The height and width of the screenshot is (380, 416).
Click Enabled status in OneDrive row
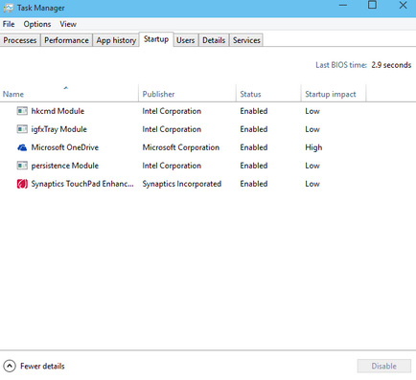click(x=254, y=147)
